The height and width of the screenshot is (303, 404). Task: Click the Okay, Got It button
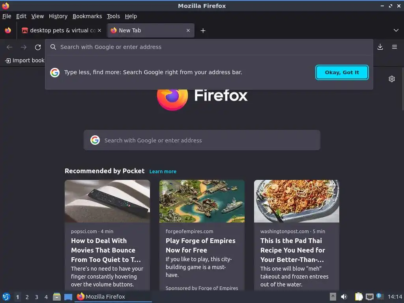tap(342, 73)
